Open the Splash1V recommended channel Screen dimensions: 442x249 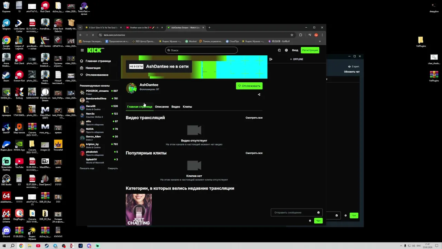(99, 161)
